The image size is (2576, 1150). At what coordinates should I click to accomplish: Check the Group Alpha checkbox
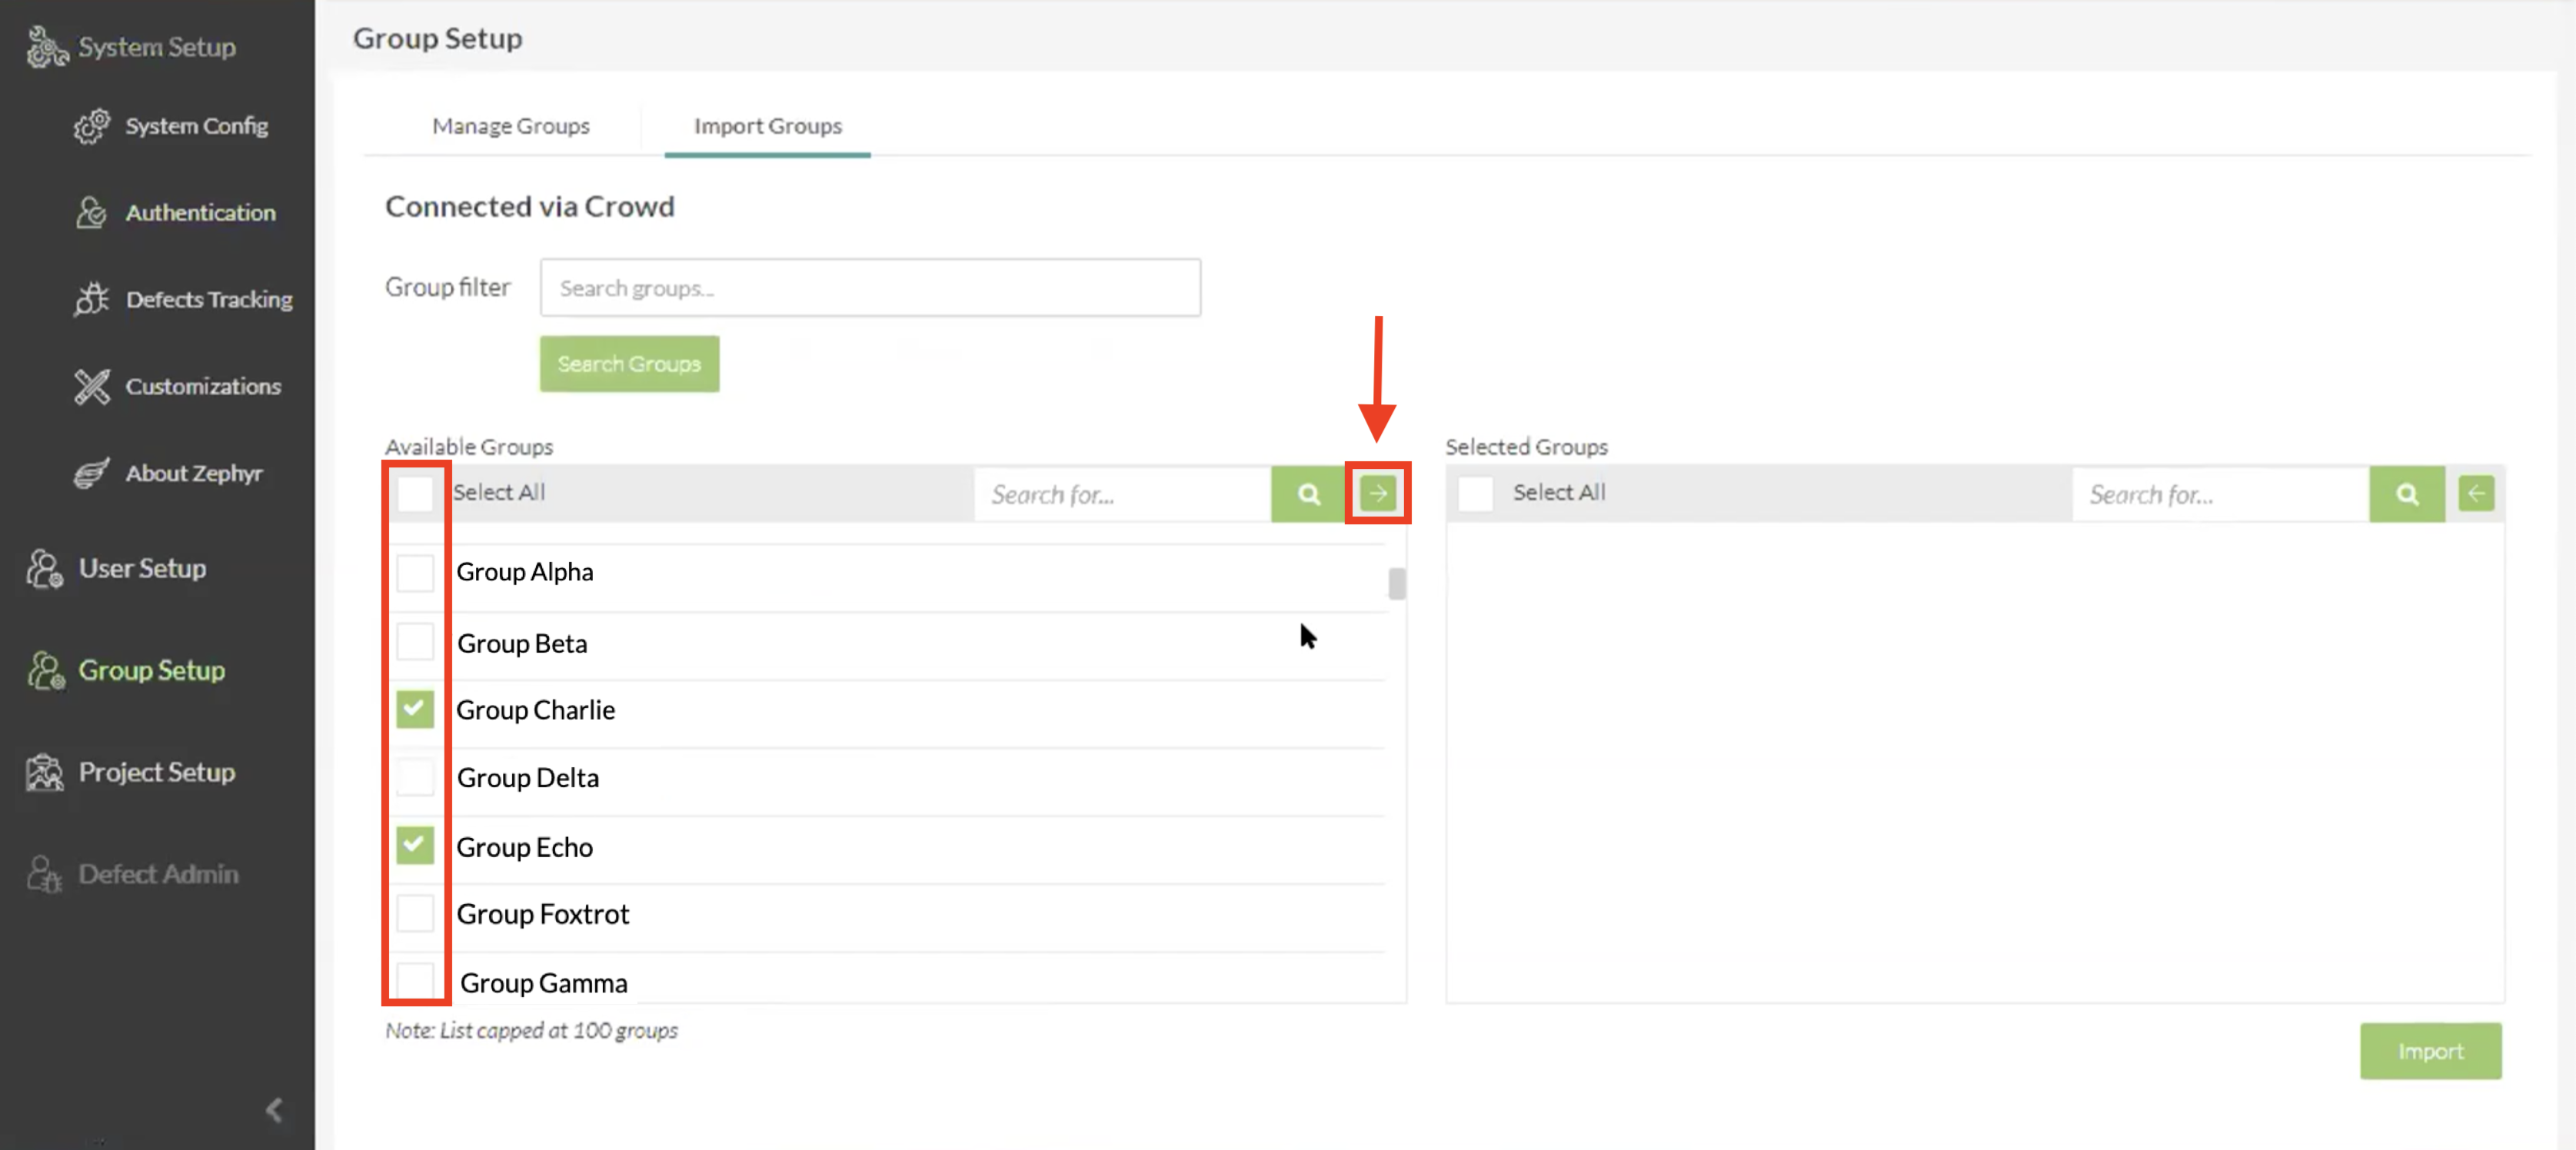coord(414,572)
